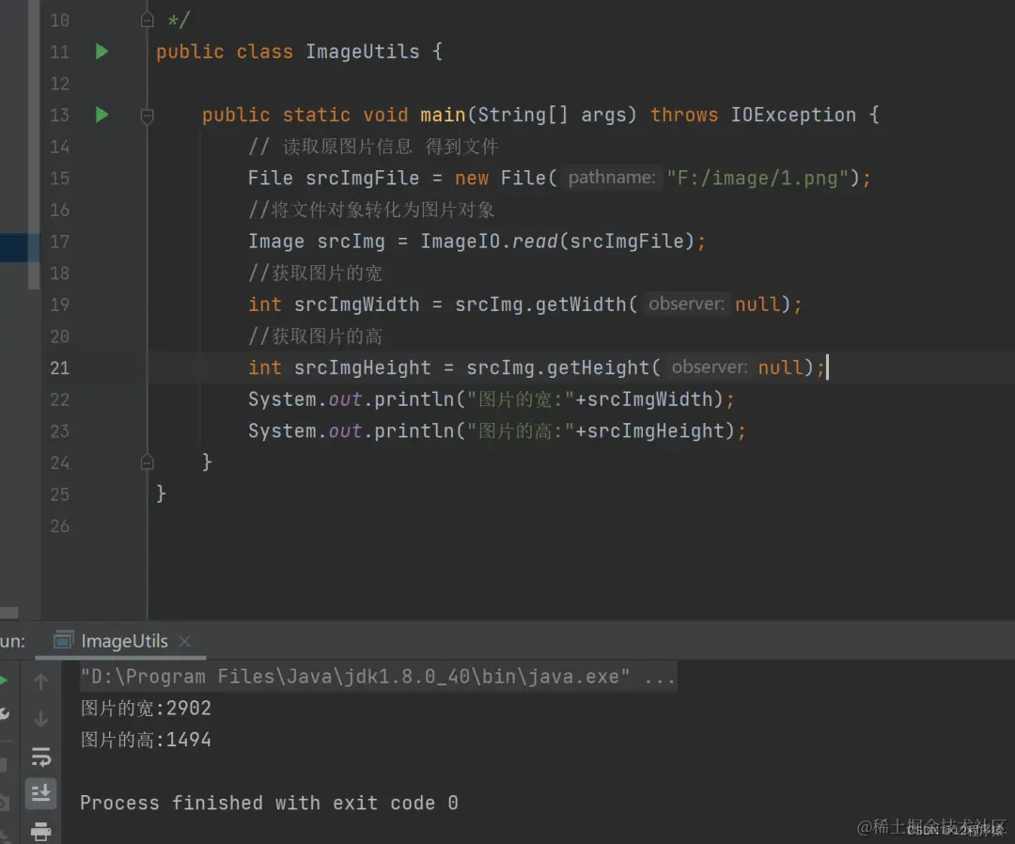Click the srcImgHeight variable declaration on line 21

[363, 367]
